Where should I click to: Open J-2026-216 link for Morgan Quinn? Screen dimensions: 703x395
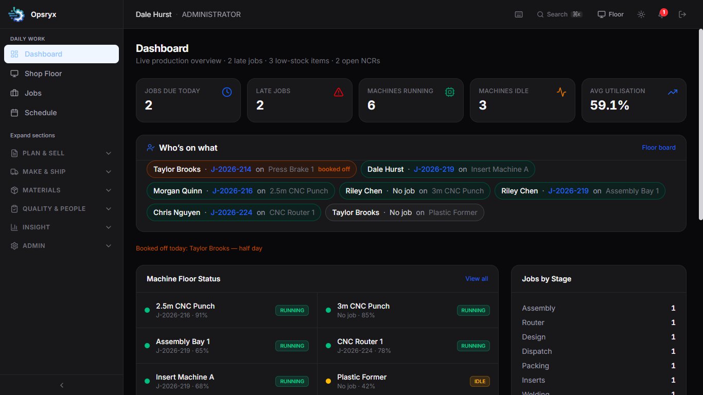tap(233, 191)
